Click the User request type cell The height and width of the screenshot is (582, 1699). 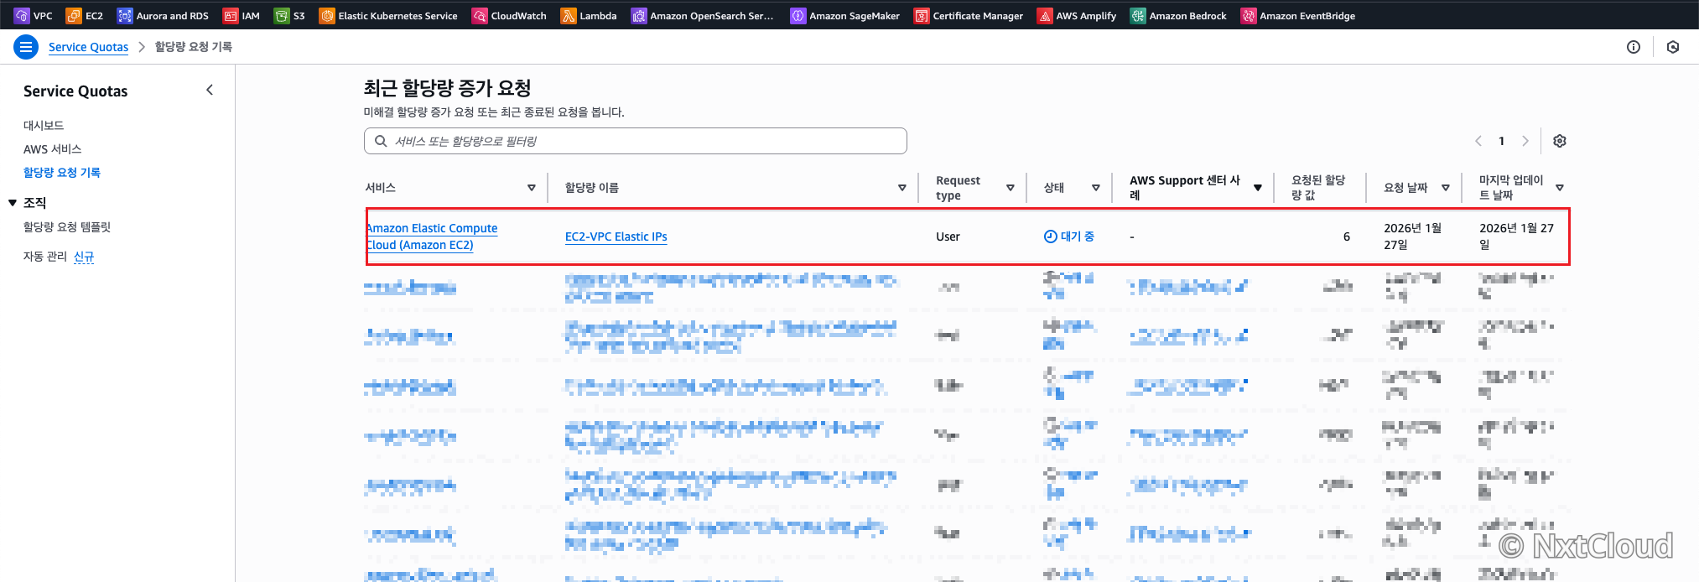point(948,236)
